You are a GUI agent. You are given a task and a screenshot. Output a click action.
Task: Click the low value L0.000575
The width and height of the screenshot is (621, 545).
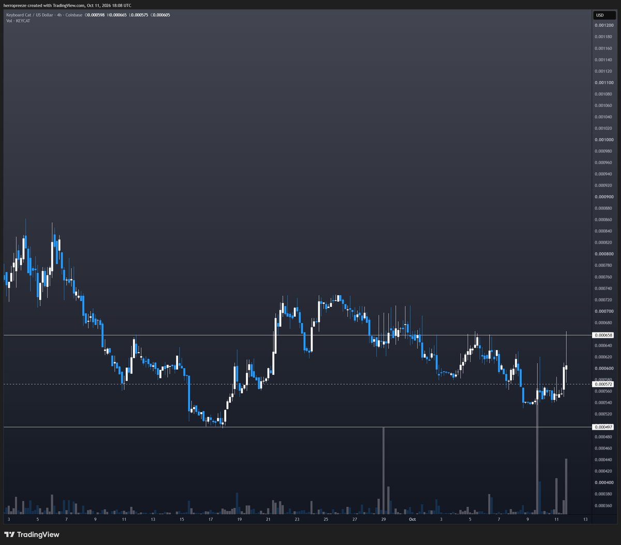pyautogui.click(x=138, y=15)
